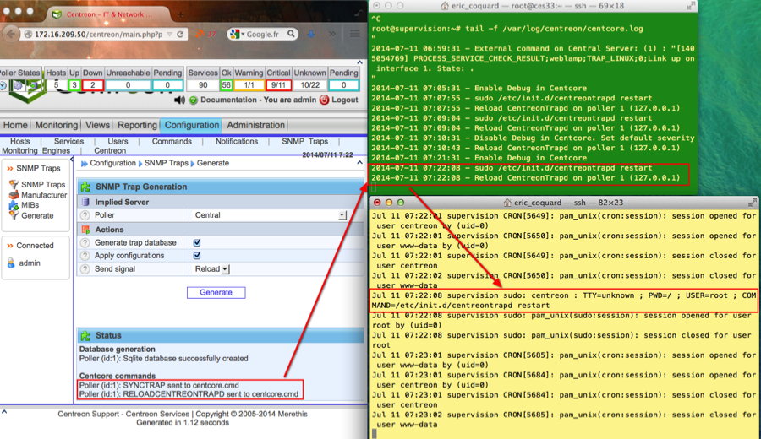761x439 pixels.
Task: Click the RSS feed icon in the toolbar
Action: tap(200, 35)
